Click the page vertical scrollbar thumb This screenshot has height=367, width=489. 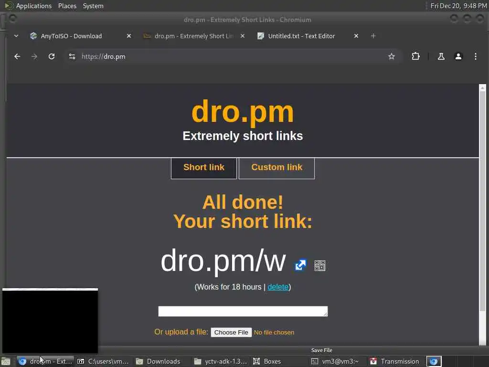point(482,201)
